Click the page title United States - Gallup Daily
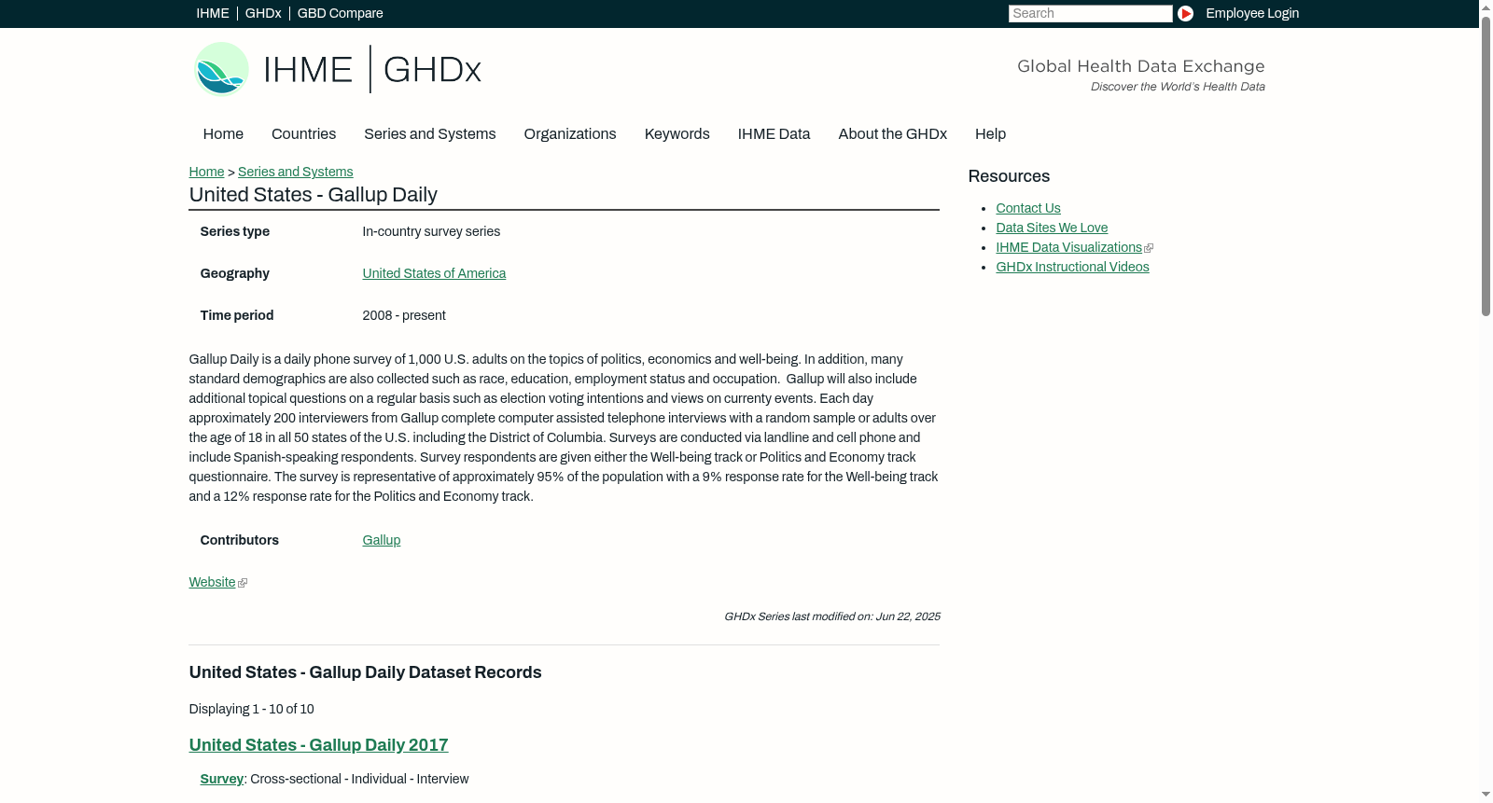Viewport: 1493px width, 803px height. [x=314, y=195]
